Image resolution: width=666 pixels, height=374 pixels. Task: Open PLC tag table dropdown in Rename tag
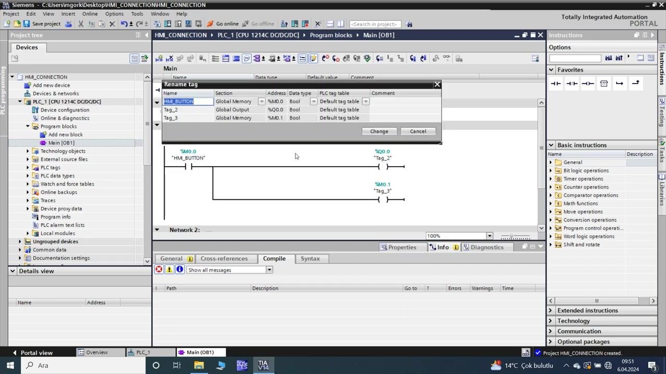(366, 101)
